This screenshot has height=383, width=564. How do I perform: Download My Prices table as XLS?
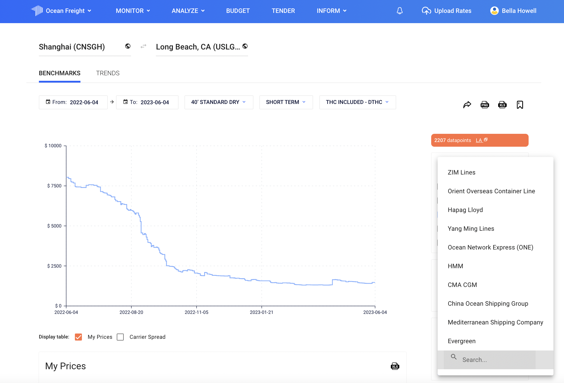[395, 366]
